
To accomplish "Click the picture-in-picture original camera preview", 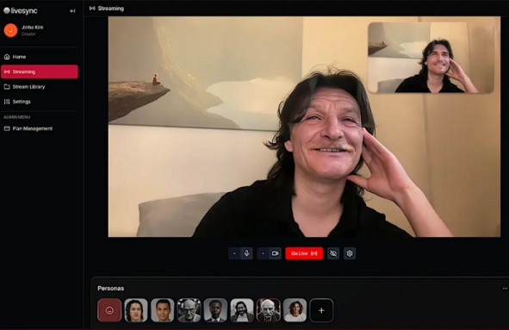I will pyautogui.click(x=431, y=58).
